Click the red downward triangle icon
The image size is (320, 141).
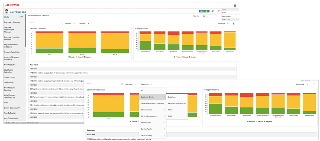219,11
